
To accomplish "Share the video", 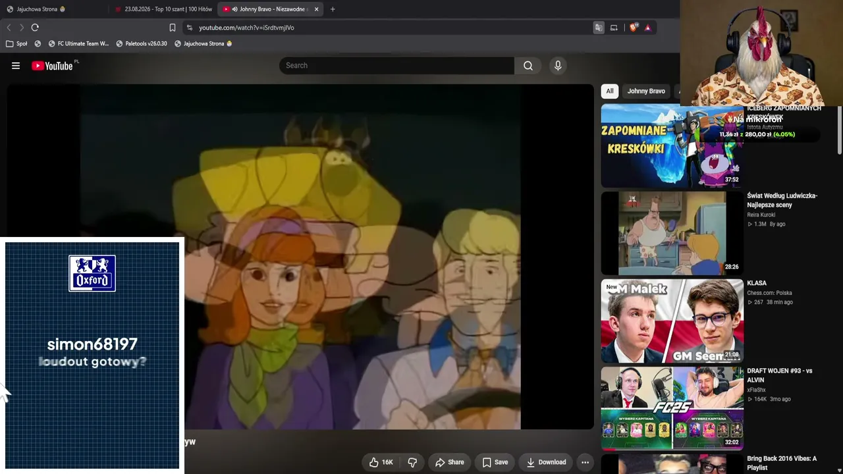I will click(450, 462).
